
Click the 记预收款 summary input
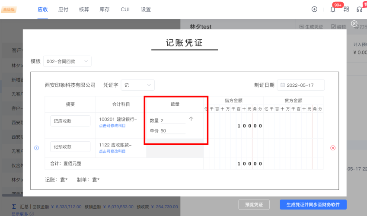click(x=70, y=147)
